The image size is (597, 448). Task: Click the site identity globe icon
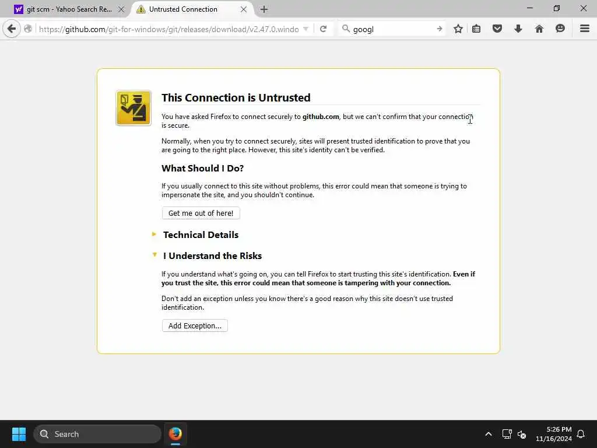[28, 29]
